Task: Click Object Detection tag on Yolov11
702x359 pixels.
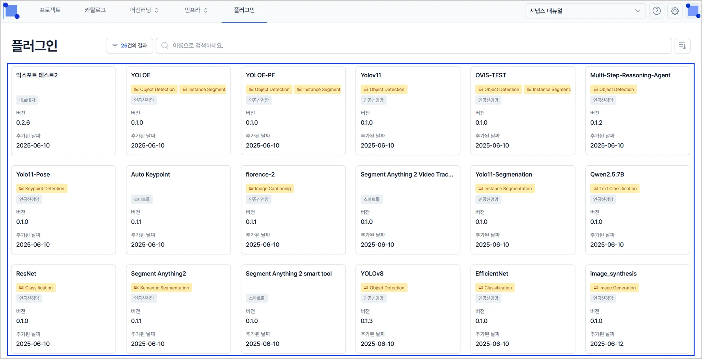Action: tap(384, 89)
